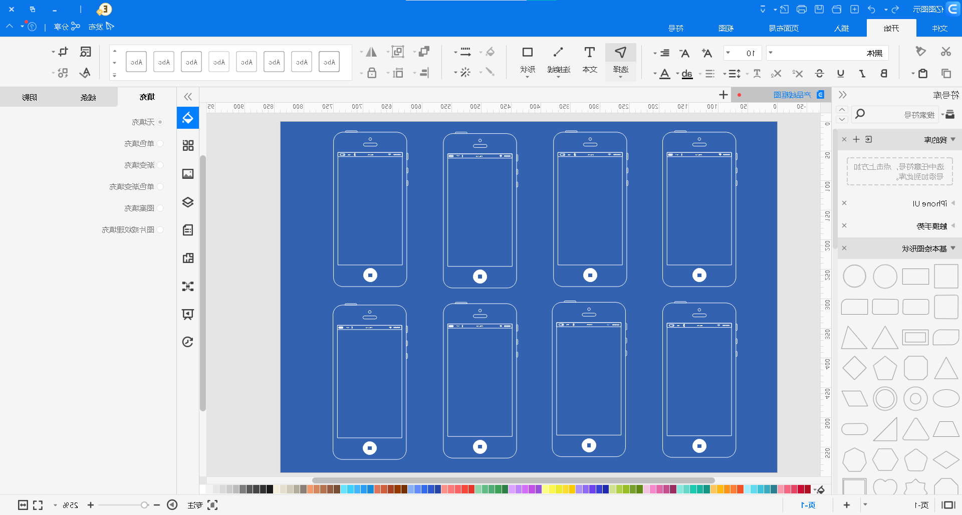The width and height of the screenshot is (962, 515).
Task: Activate the Format Painter brush
Action: point(920,52)
